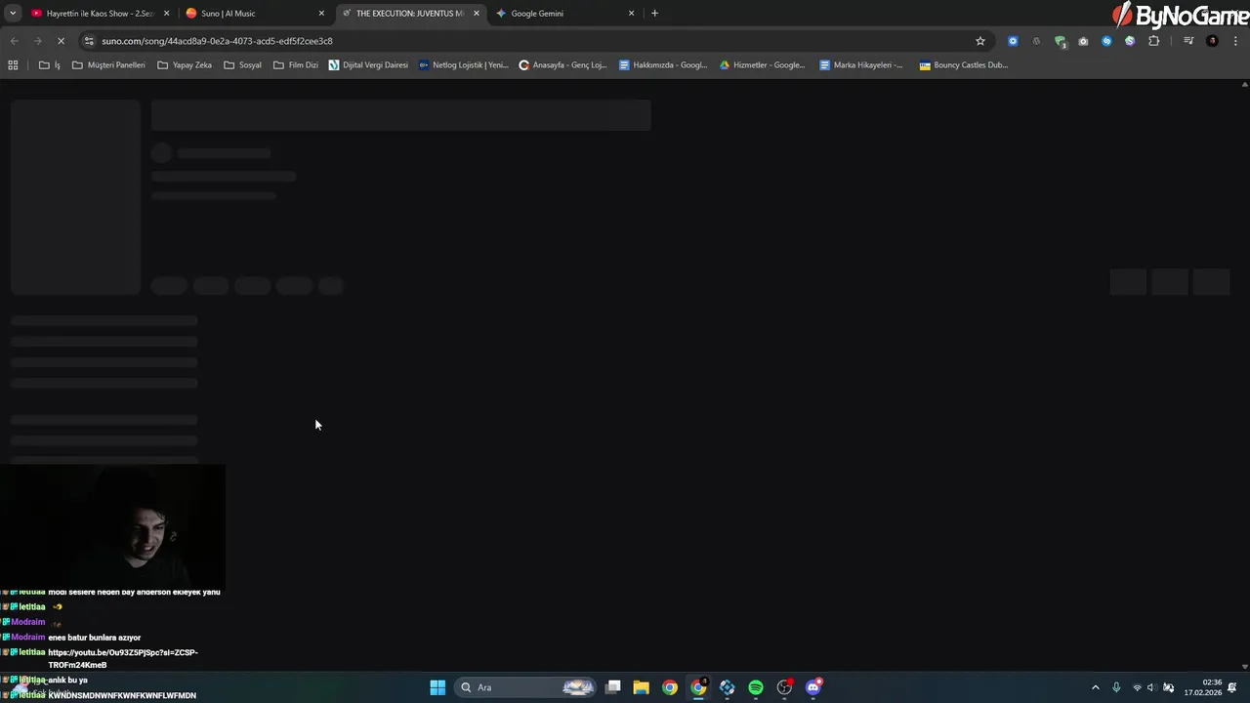Open the Chrome three-dot menu
The image size is (1250, 703).
[1236, 41]
